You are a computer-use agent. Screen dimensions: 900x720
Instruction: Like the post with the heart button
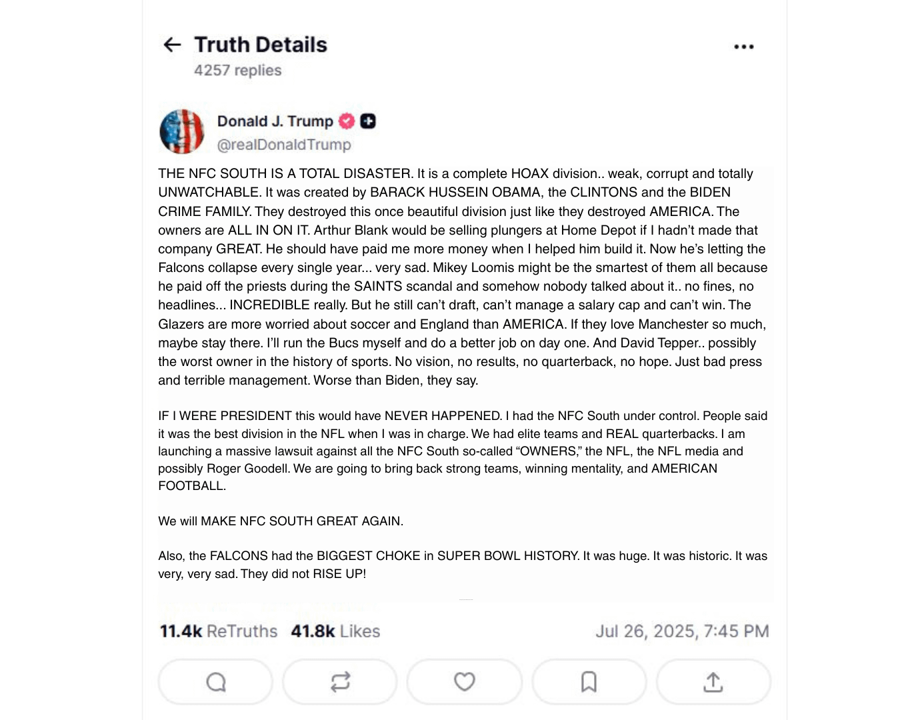464,682
